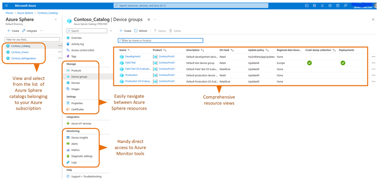
Task: Click the Metrics icon under Monitoring
Action: (68, 150)
